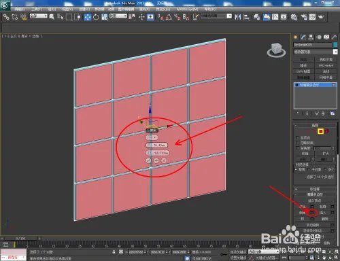Open the MAXScript menu
Viewport: 340px width, 261px height.
coord(187,9)
